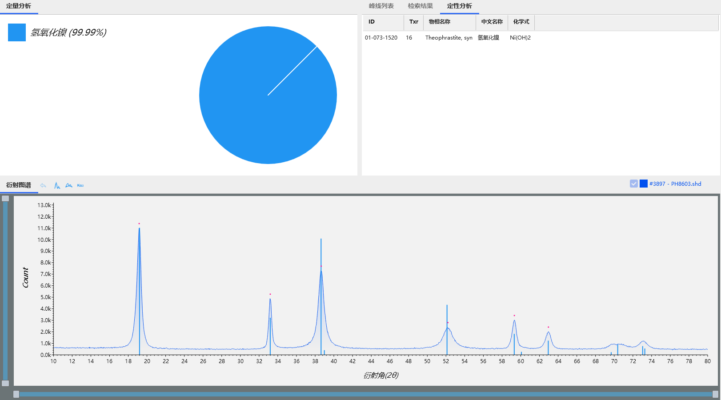Toggle the #3897 PH8603.shd checkbox
721x400 pixels.
[x=634, y=184]
